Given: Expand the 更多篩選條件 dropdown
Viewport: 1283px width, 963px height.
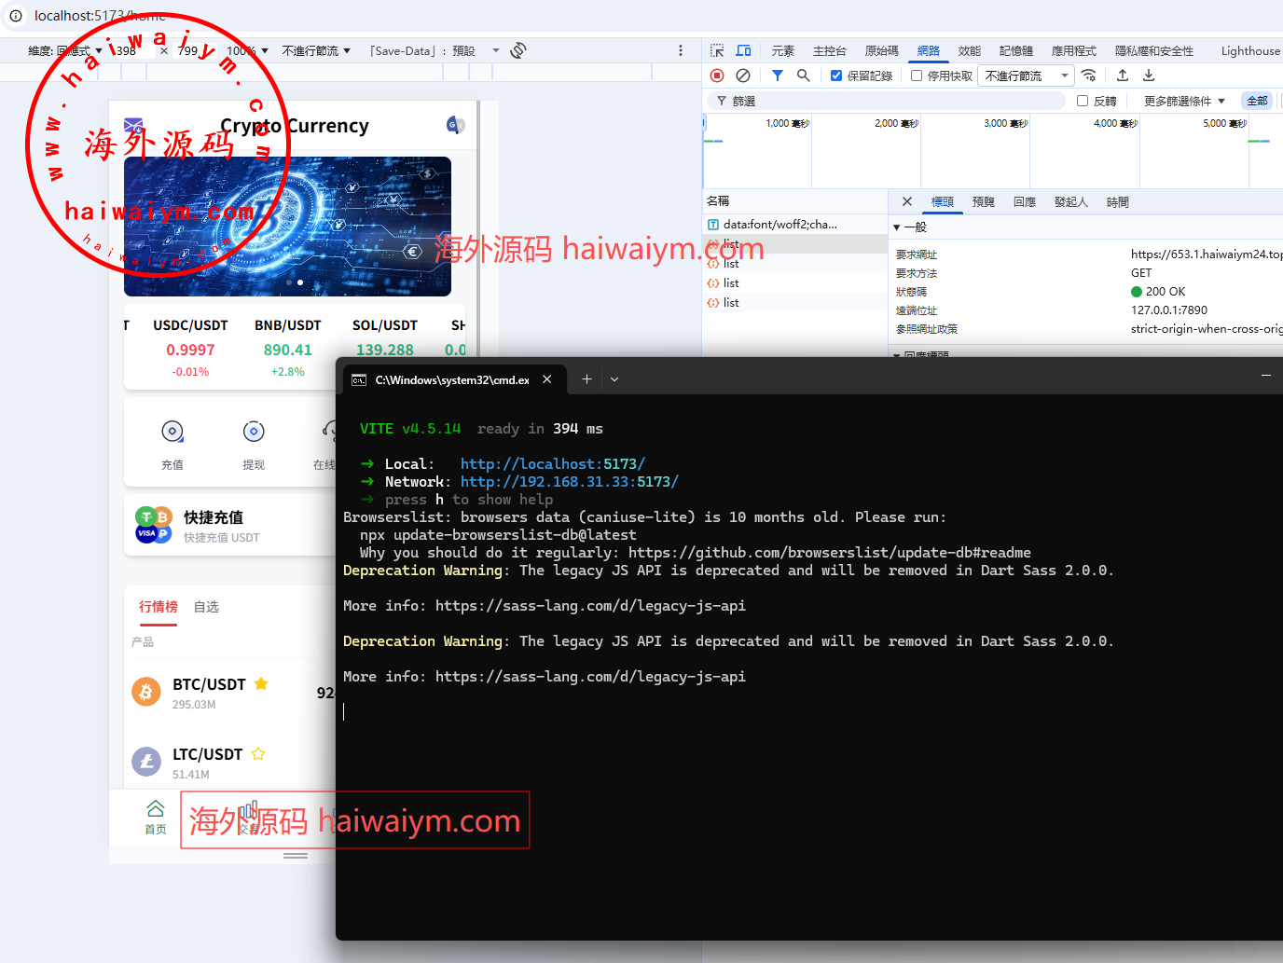Looking at the screenshot, I should (1184, 101).
